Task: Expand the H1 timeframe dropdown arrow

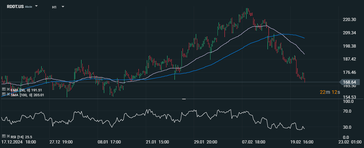Action: click(63, 7)
